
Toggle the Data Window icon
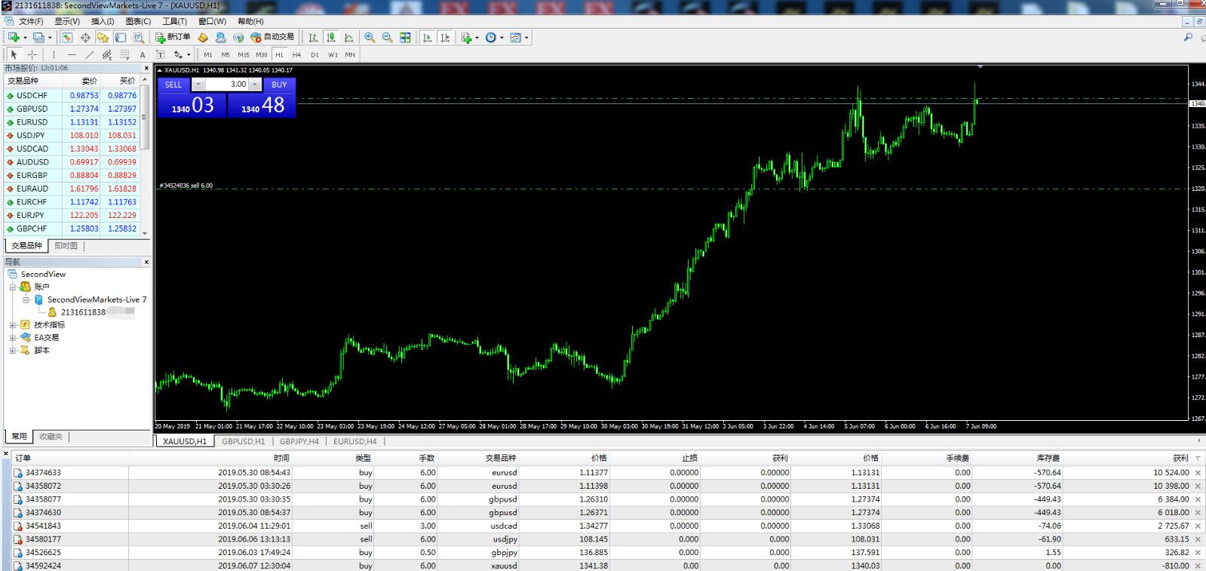(x=85, y=37)
